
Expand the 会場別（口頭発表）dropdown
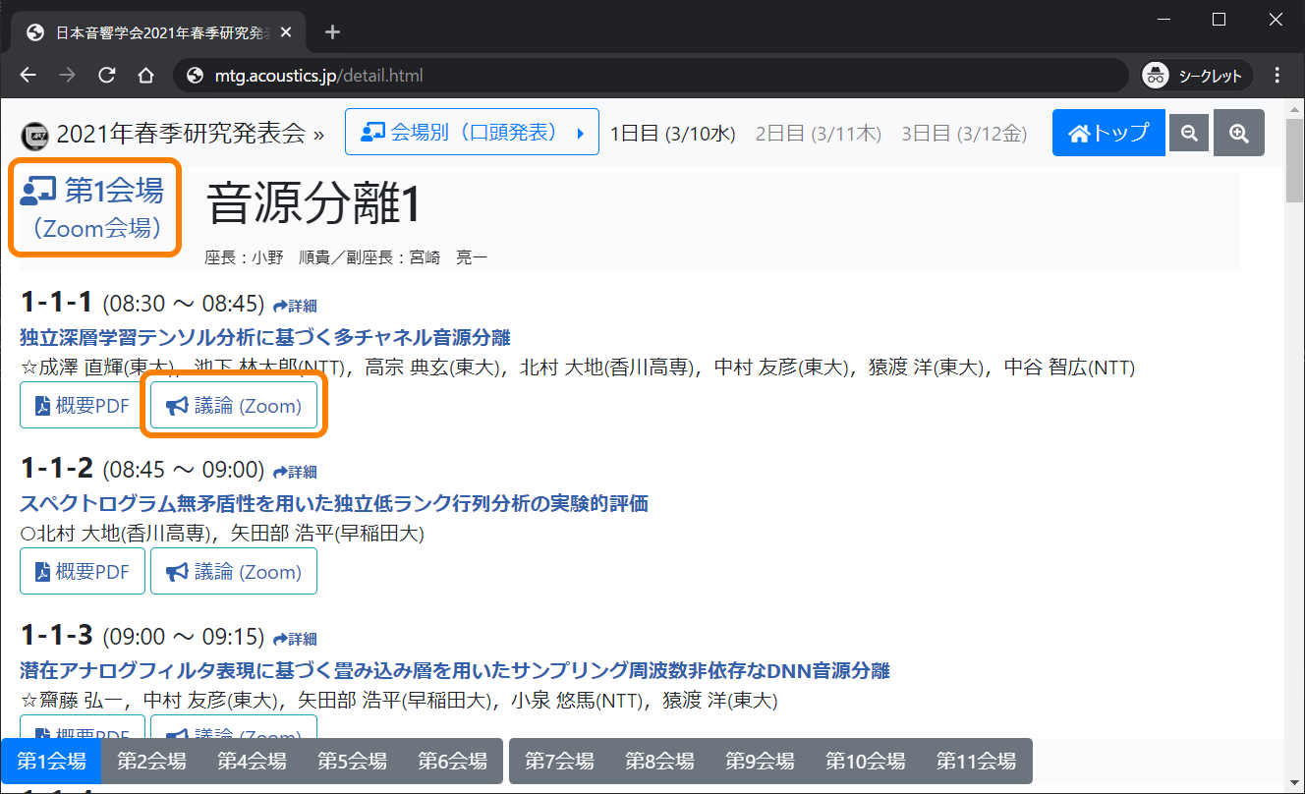pyautogui.click(x=472, y=133)
